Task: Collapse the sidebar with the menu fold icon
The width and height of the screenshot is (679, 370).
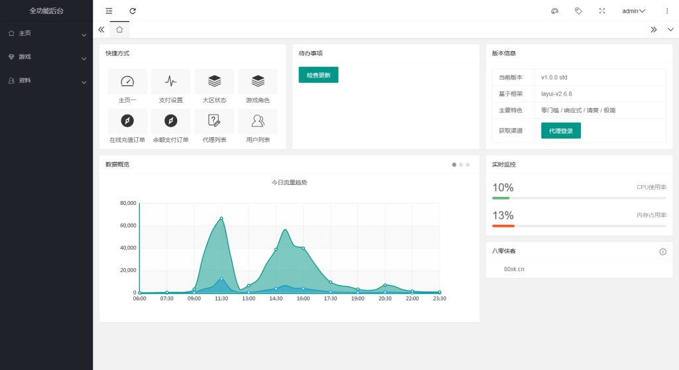Action: click(109, 11)
